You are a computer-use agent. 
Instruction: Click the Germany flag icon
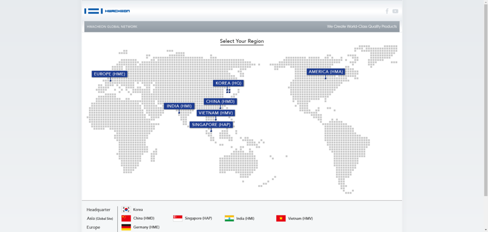[x=126, y=227]
